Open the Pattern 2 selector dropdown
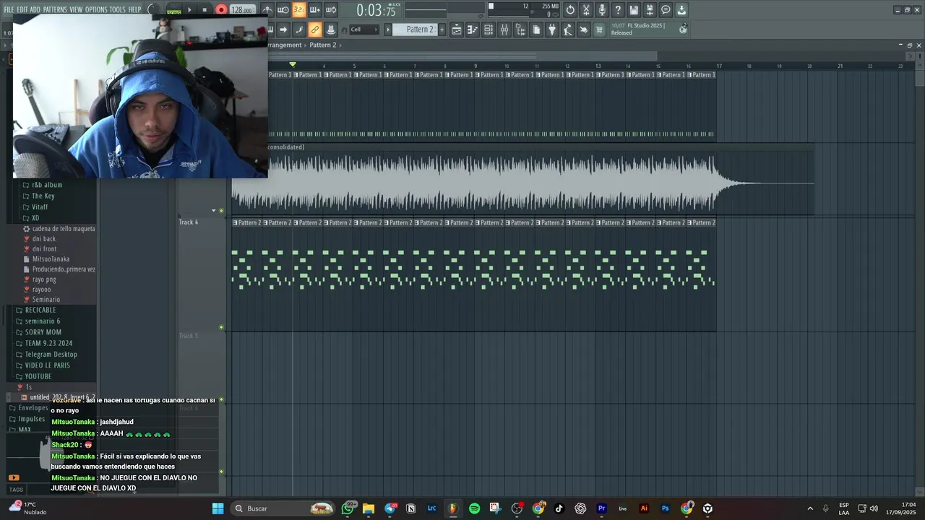The height and width of the screenshot is (520, 925). [x=420, y=30]
